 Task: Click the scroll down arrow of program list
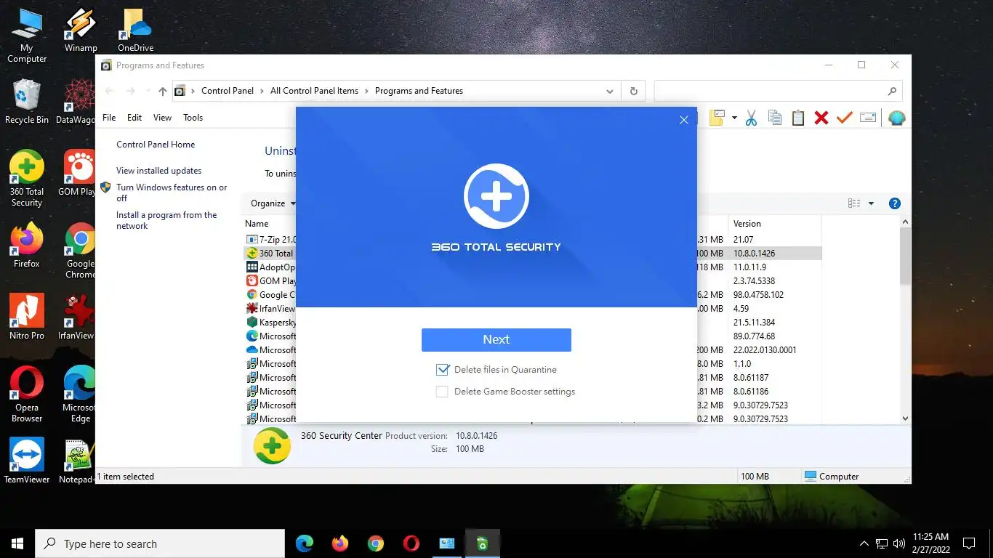tap(905, 418)
